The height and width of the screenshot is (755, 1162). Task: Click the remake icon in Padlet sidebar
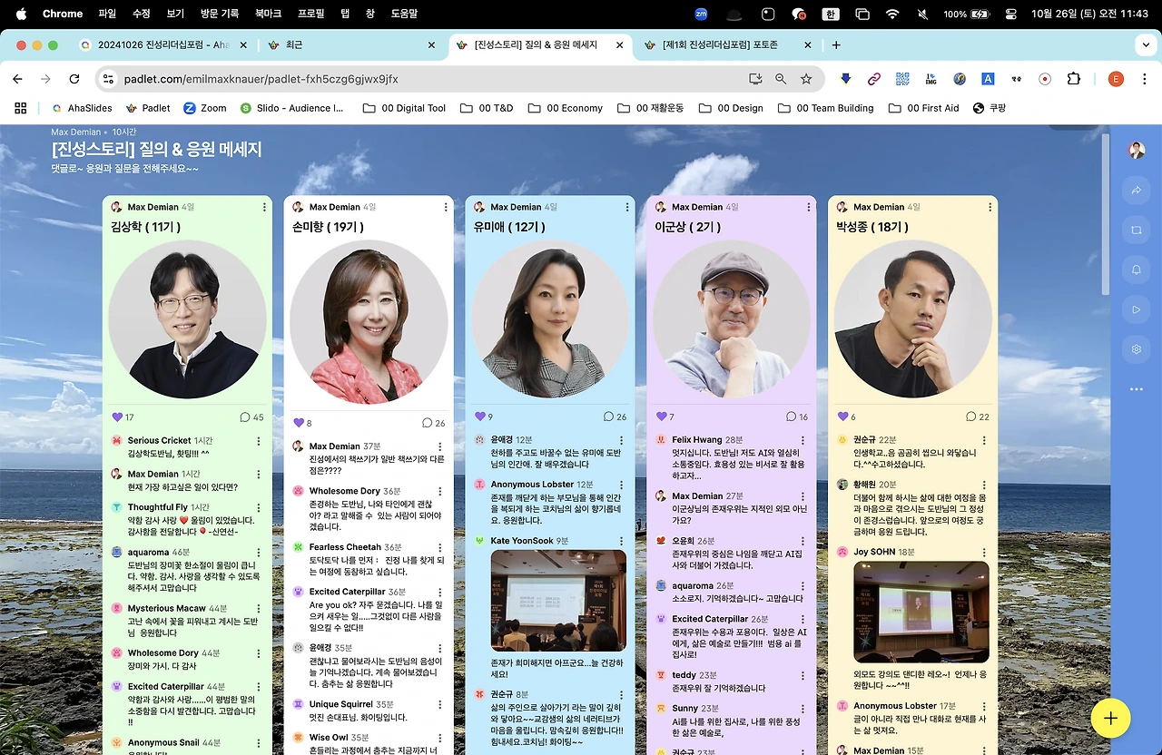pos(1136,230)
